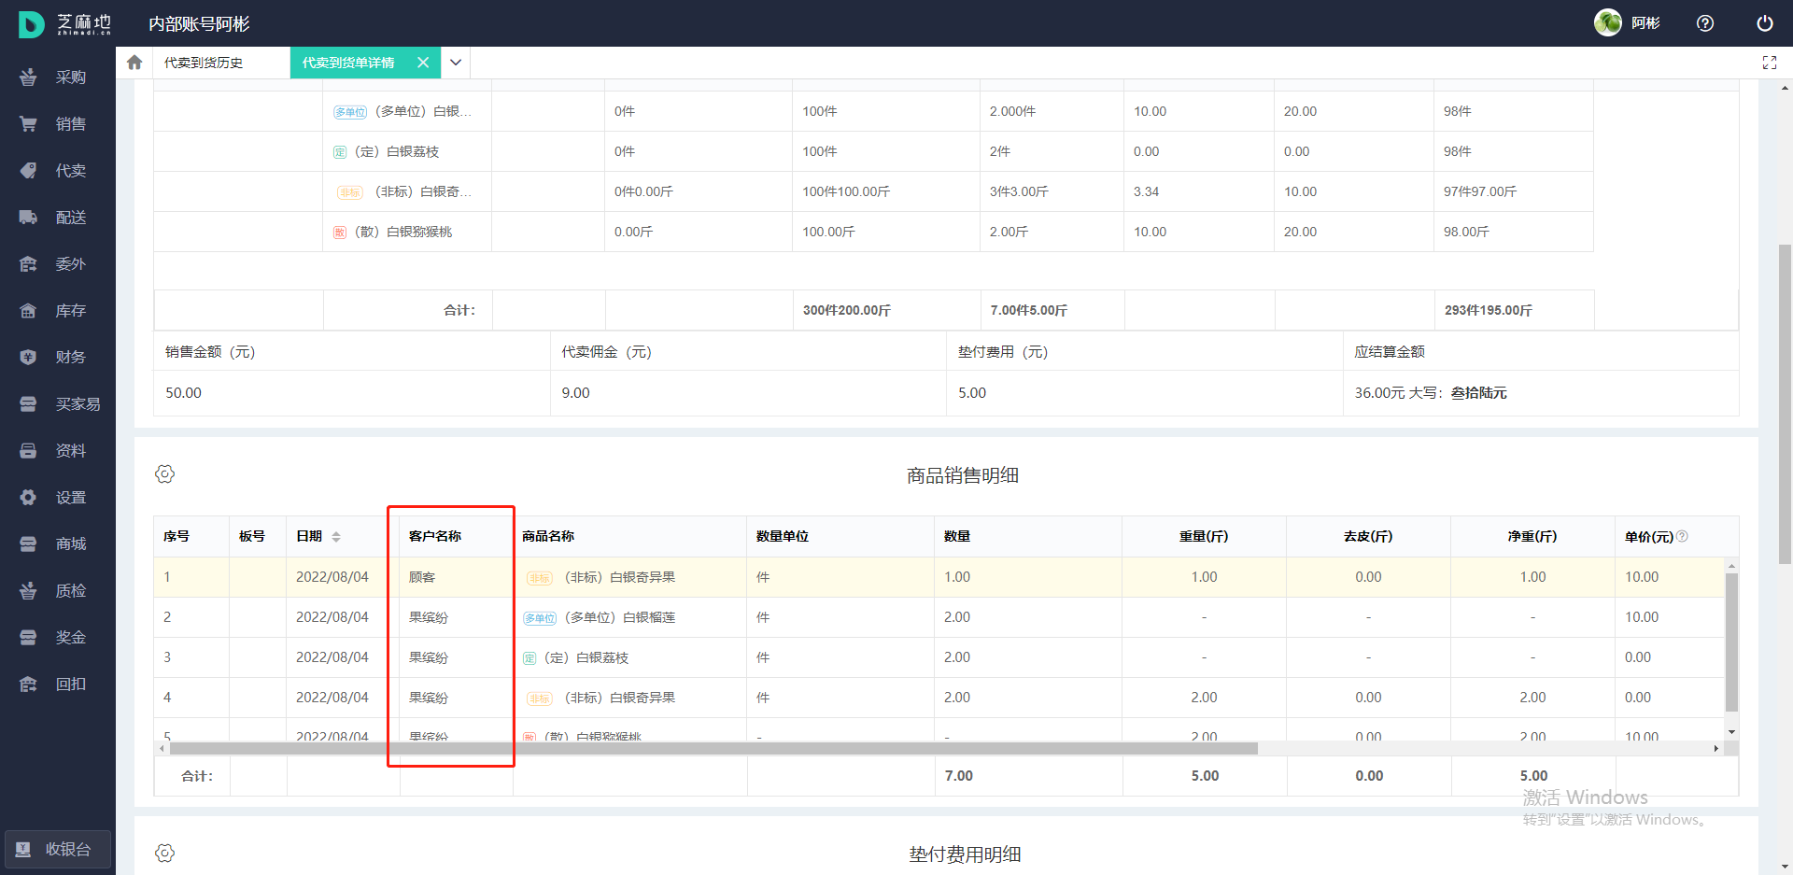Open settings gear for 垫付费用明细 table

tap(165, 854)
